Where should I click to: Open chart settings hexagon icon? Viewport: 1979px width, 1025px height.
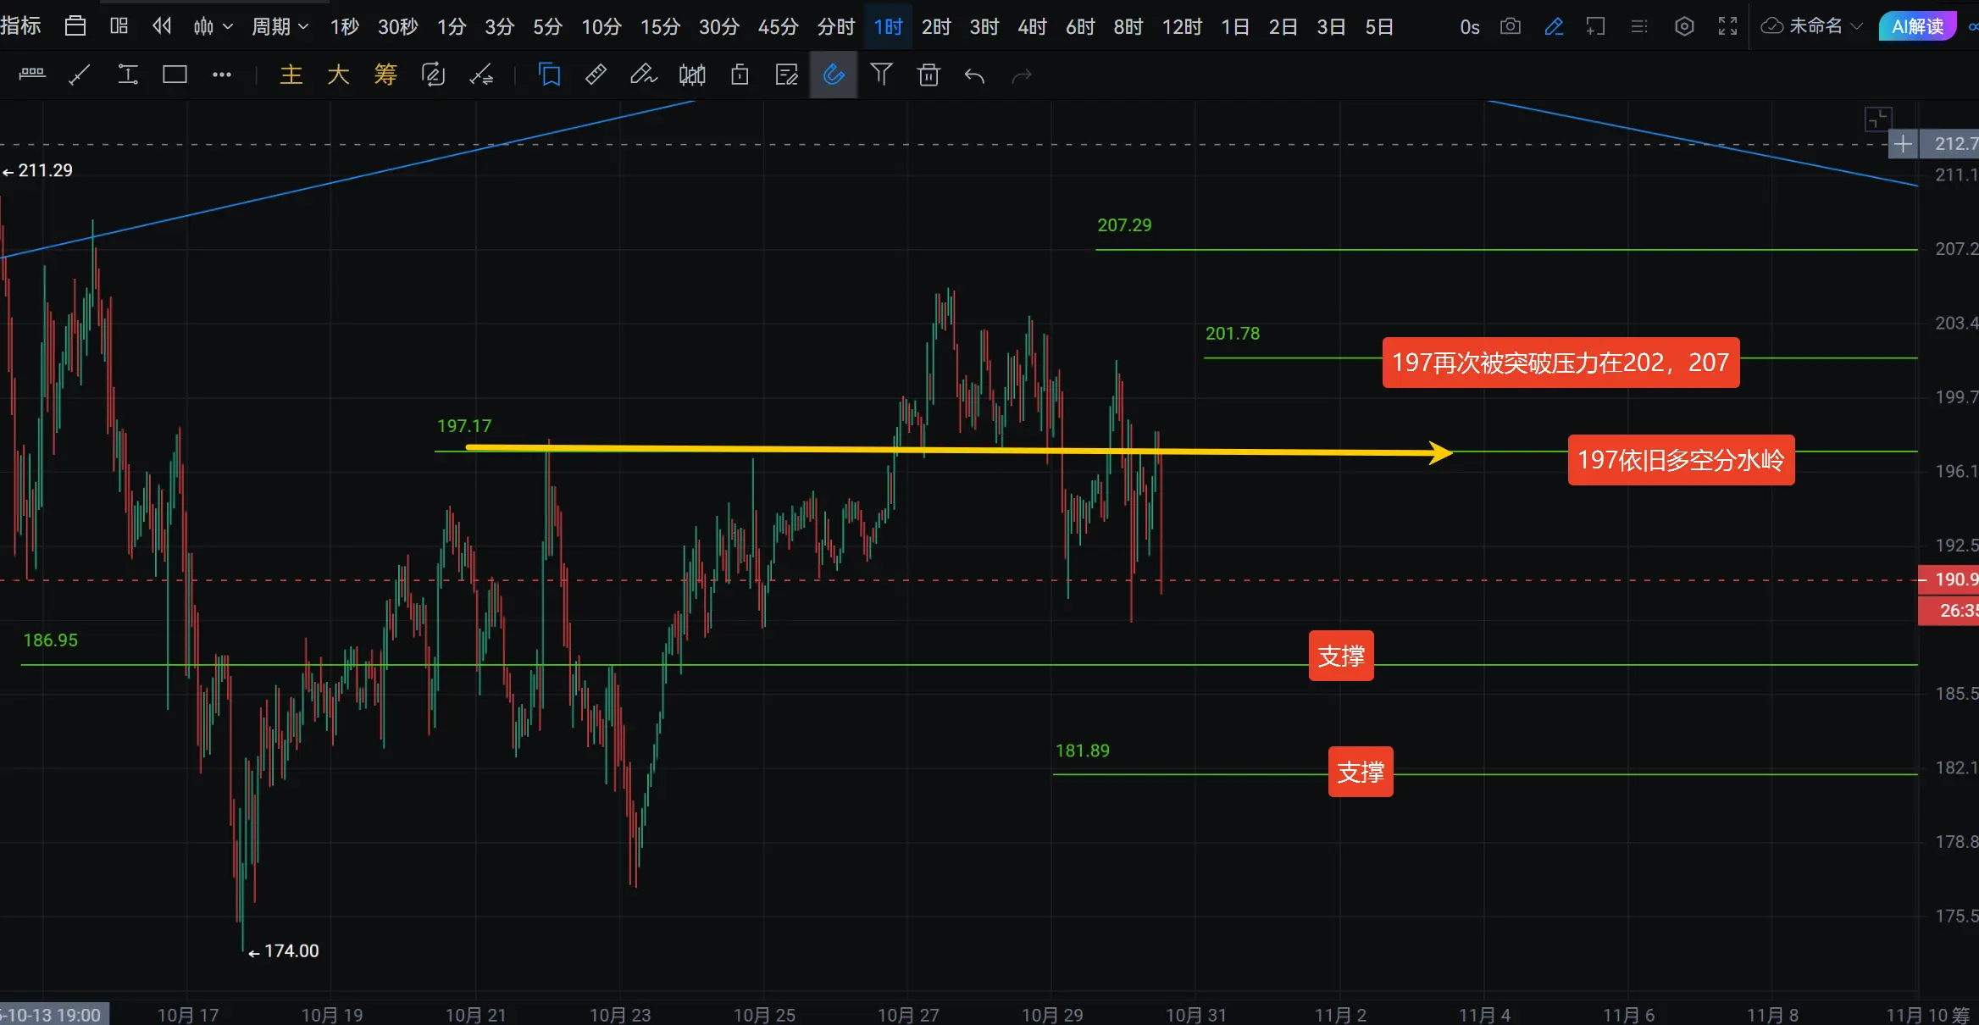[x=1684, y=26]
